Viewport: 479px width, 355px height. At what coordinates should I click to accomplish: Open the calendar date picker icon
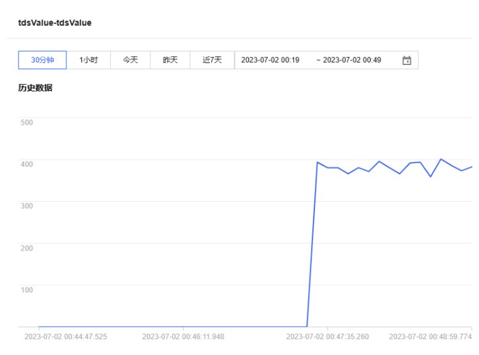click(x=406, y=60)
